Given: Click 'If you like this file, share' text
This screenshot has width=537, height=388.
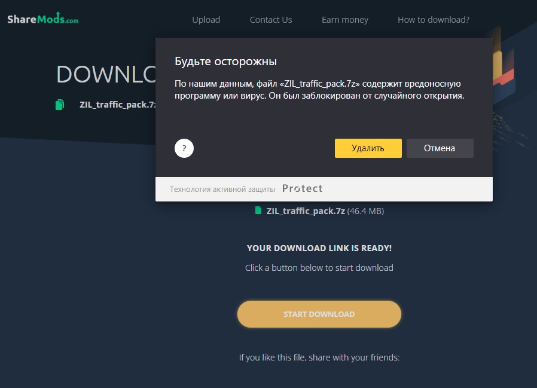Looking at the screenshot, I should pyautogui.click(x=319, y=358).
